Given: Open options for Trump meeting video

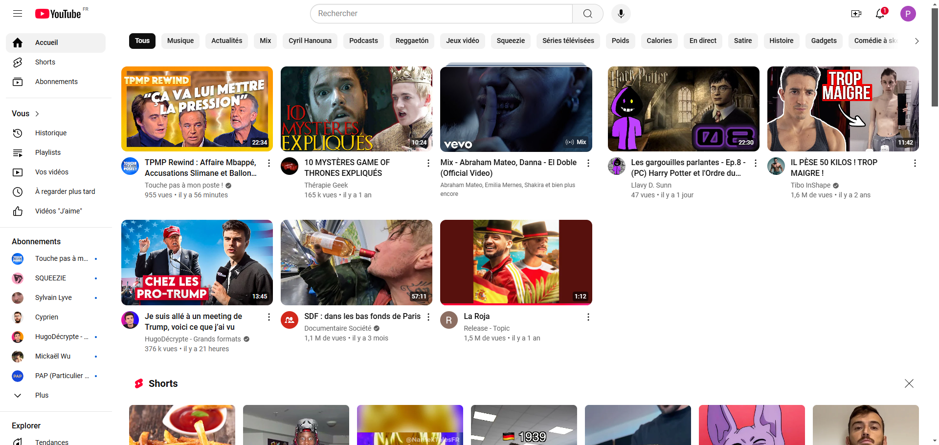Looking at the screenshot, I should point(269,317).
